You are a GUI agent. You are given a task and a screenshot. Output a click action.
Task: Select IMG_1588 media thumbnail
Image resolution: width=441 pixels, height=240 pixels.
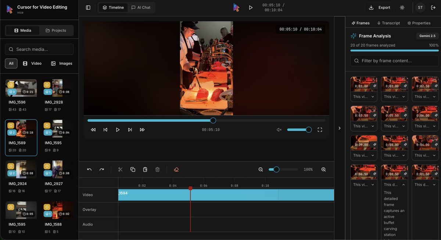point(57,210)
